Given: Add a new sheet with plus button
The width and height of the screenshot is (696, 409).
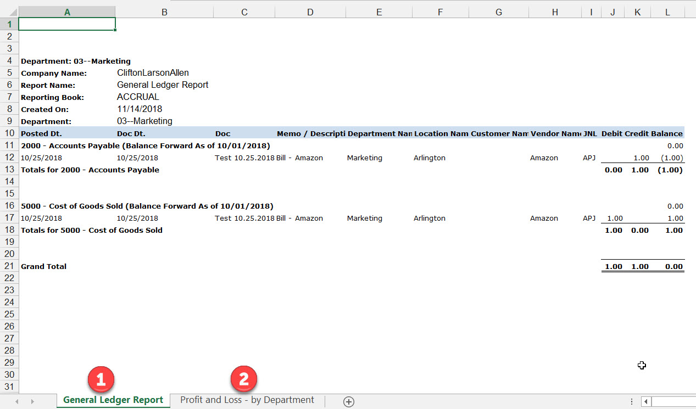Looking at the screenshot, I should point(348,401).
